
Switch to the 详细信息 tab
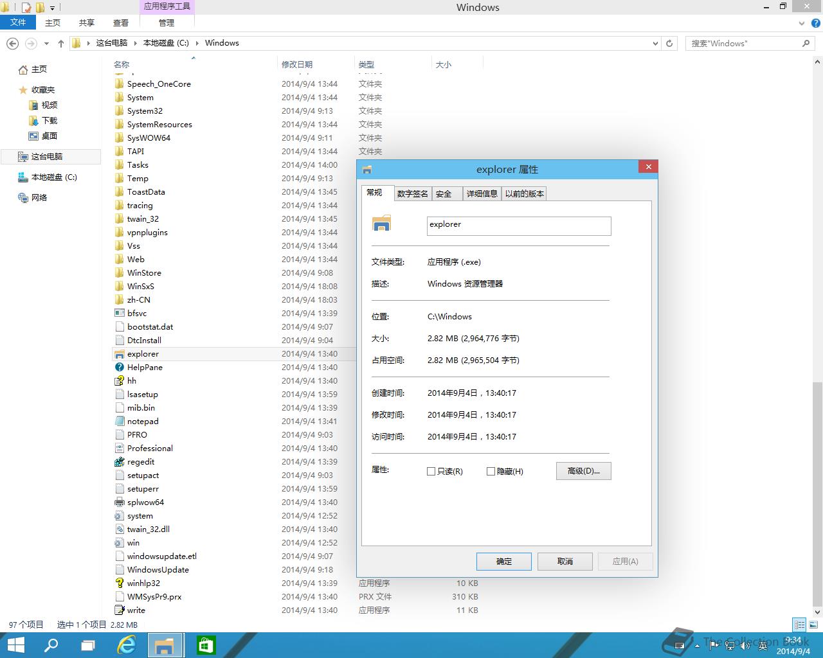tap(482, 194)
